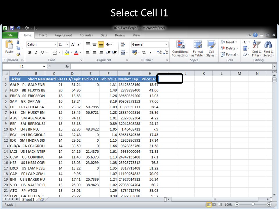
Task: Toggle center text alignment
Action: coord(94,53)
